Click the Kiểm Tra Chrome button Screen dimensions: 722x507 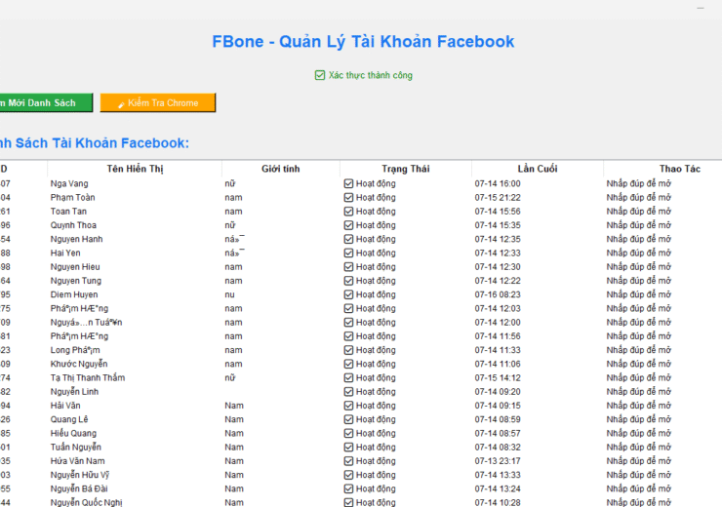click(x=157, y=102)
